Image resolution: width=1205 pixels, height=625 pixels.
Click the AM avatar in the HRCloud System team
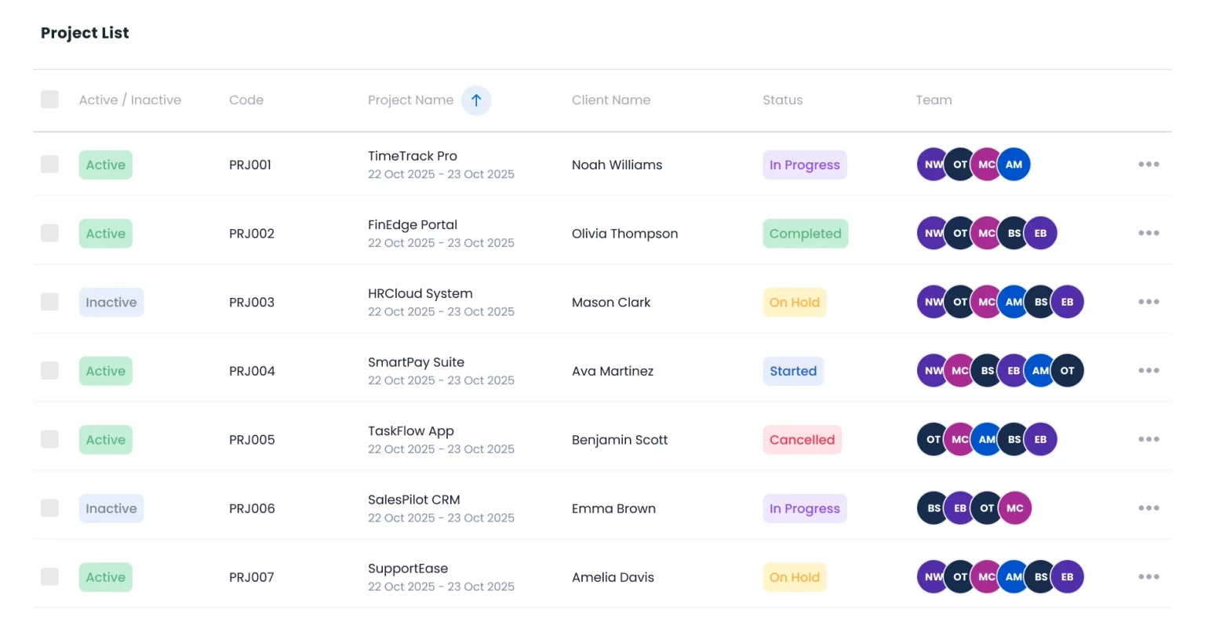click(x=1012, y=302)
